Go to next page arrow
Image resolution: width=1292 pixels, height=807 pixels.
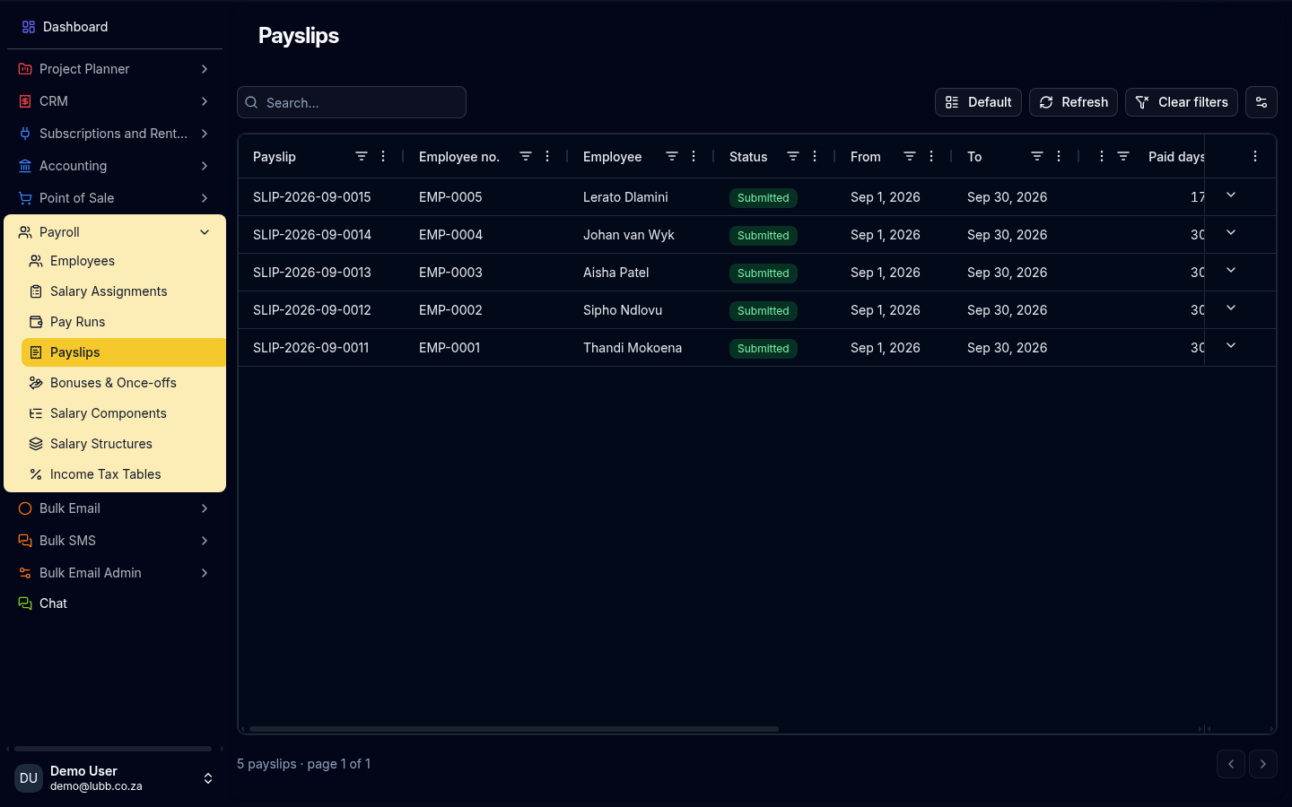coord(1263,764)
